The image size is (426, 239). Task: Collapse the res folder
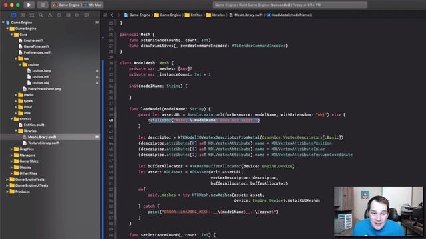pyautogui.click(x=16, y=58)
